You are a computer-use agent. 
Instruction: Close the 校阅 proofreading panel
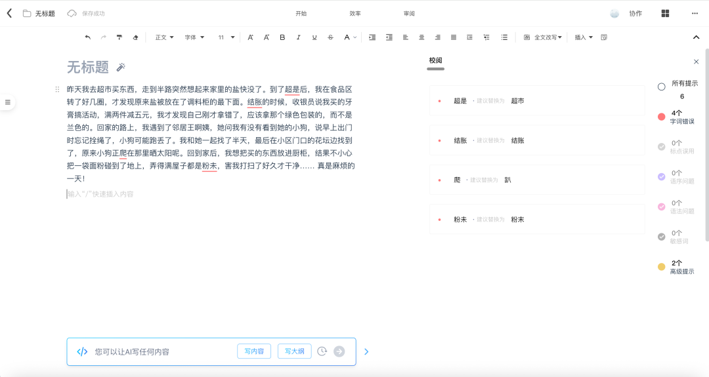pos(697,62)
